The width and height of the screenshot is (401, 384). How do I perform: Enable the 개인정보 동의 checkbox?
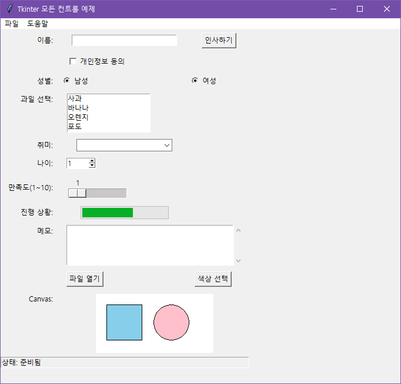point(73,61)
